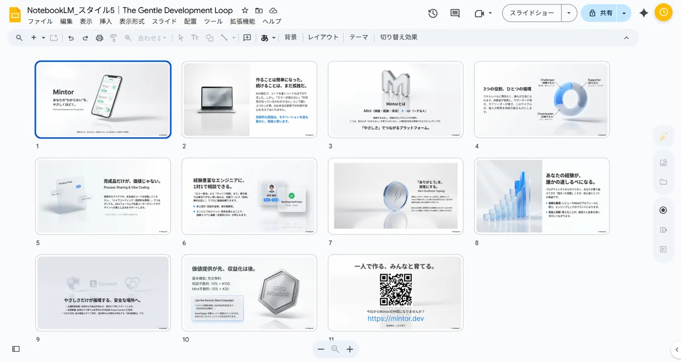Image resolution: width=681 pixels, height=362 pixels.
Task: Select slide 4 with ring chart
Action: [x=541, y=100]
